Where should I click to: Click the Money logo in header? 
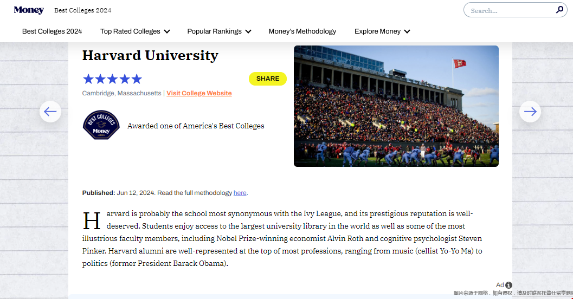coord(29,10)
